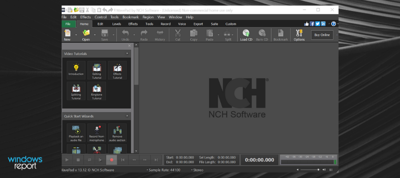Open the Introduction video tutorial
The width and height of the screenshot is (400, 178).
coord(76,70)
